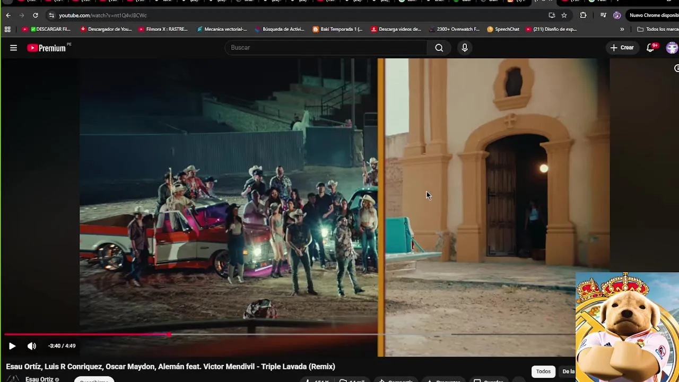Open Descargador de You... bookmark
Screen dimensions: 679x382
point(106,29)
